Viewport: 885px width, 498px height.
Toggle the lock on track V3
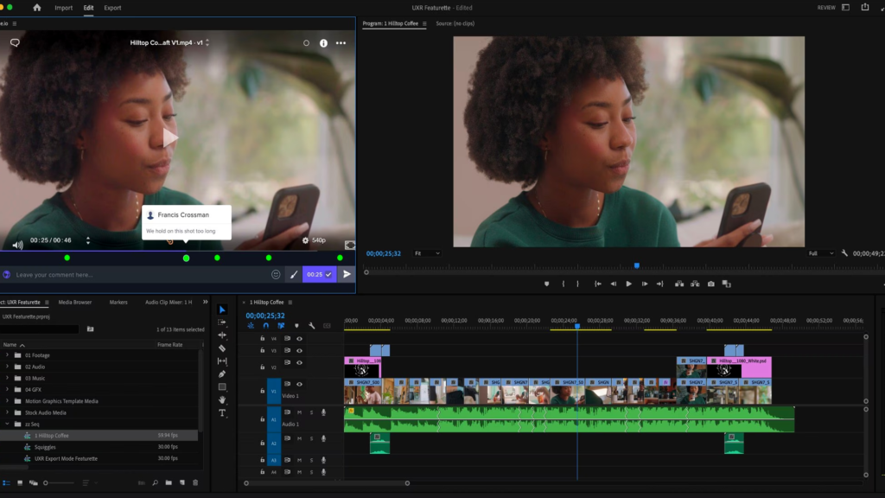263,351
